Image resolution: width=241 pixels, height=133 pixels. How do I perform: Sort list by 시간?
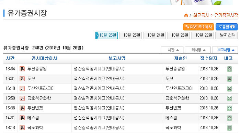pyautogui.click(x=172, y=50)
